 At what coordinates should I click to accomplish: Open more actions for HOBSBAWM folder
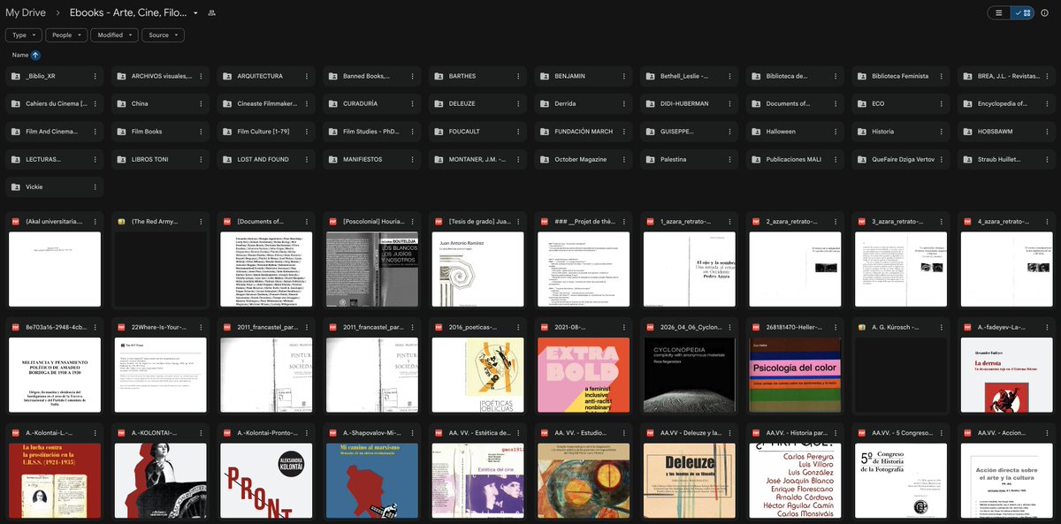1049,132
